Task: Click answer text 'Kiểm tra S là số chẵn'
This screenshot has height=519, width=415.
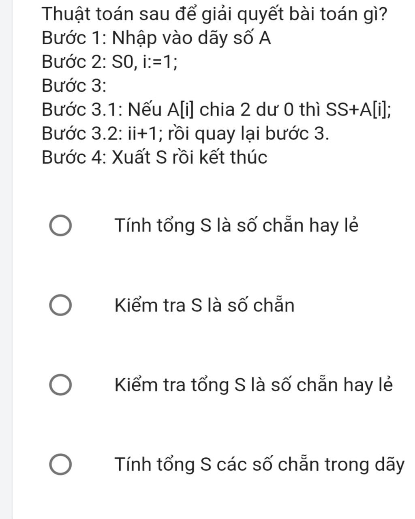Action: 204,305
